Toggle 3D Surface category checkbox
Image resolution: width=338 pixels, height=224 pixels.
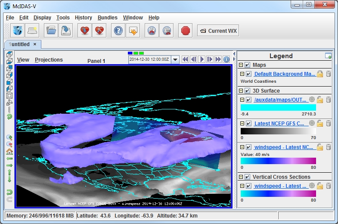[x=248, y=91]
